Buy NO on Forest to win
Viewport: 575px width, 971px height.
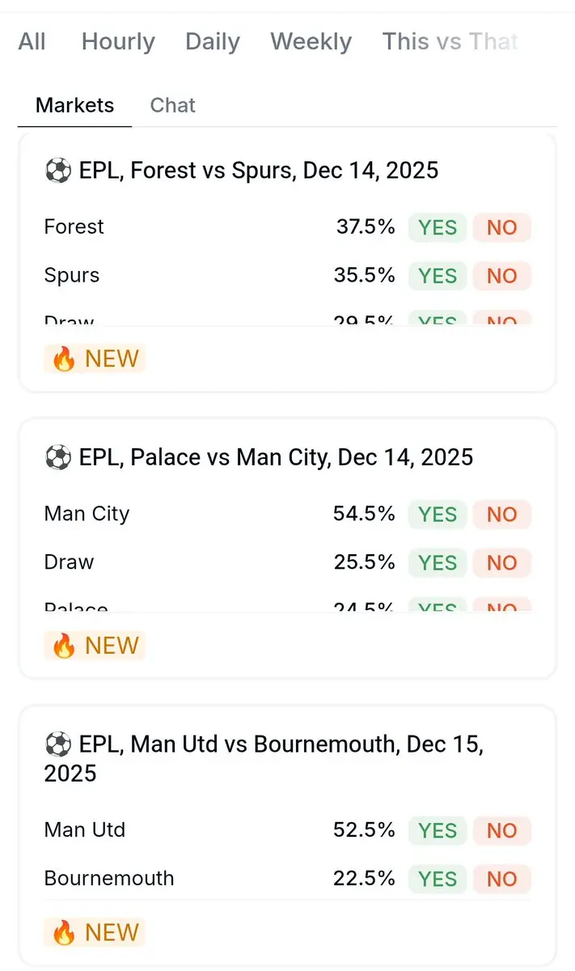pyautogui.click(x=501, y=227)
